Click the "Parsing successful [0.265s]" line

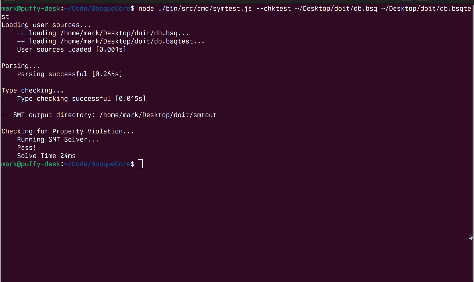point(69,74)
